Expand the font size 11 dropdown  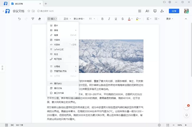coord(92,19)
